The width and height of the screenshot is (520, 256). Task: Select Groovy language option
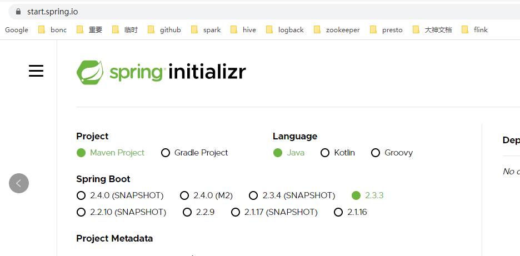click(x=392, y=153)
